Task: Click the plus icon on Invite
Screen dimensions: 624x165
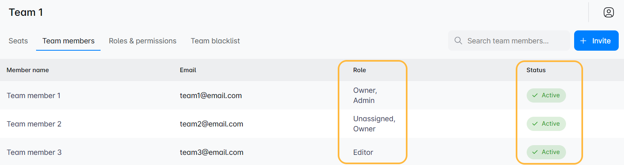Action: click(583, 41)
